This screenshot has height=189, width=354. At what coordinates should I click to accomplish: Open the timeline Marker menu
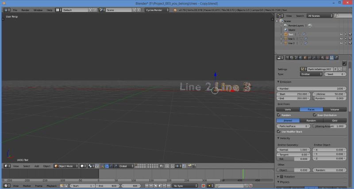click(27, 186)
